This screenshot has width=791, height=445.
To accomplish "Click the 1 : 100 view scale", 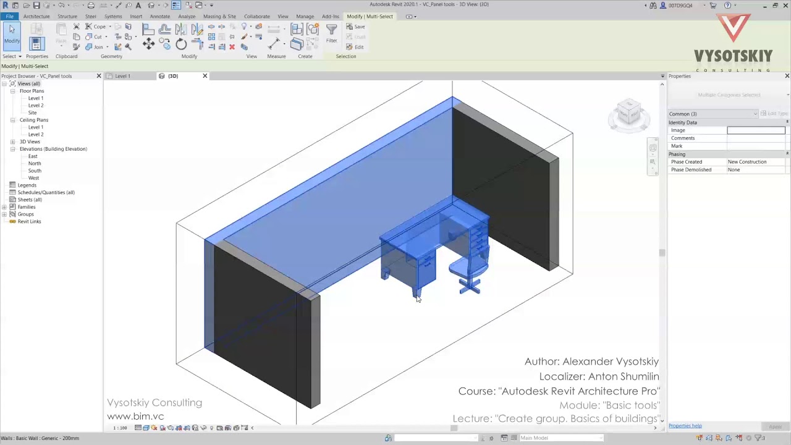I will (120, 428).
